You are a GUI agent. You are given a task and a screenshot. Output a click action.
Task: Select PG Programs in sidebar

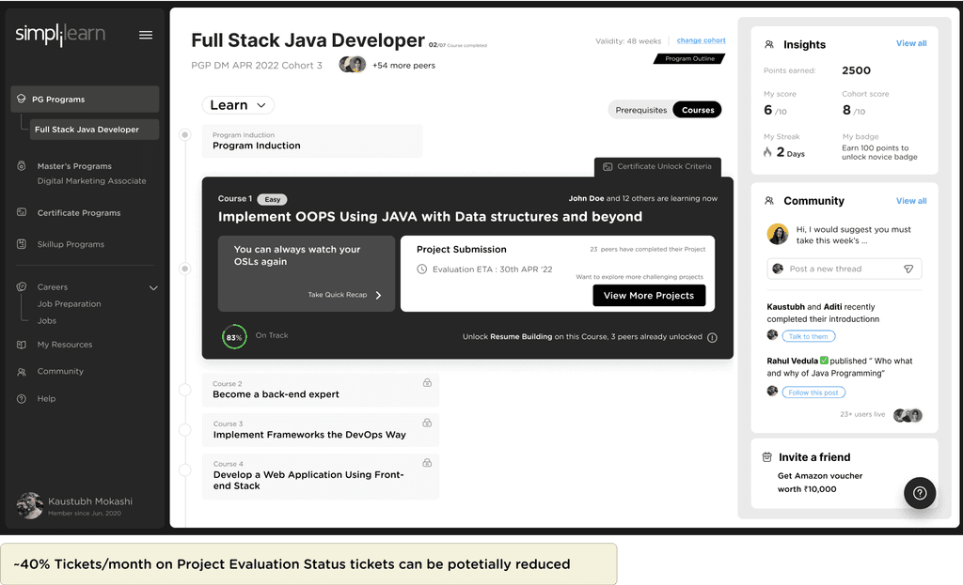click(85, 99)
